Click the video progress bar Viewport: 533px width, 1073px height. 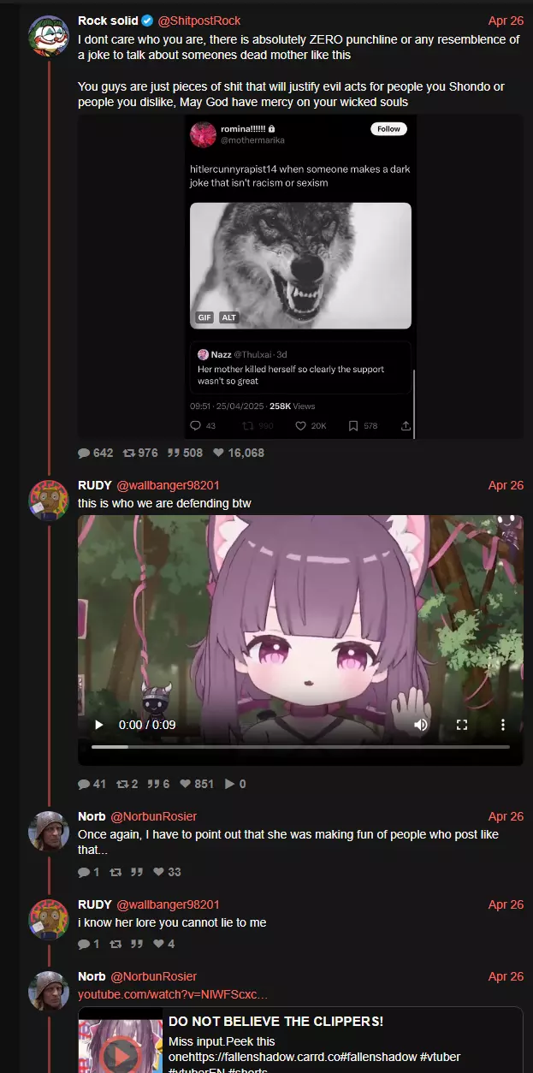(300, 747)
